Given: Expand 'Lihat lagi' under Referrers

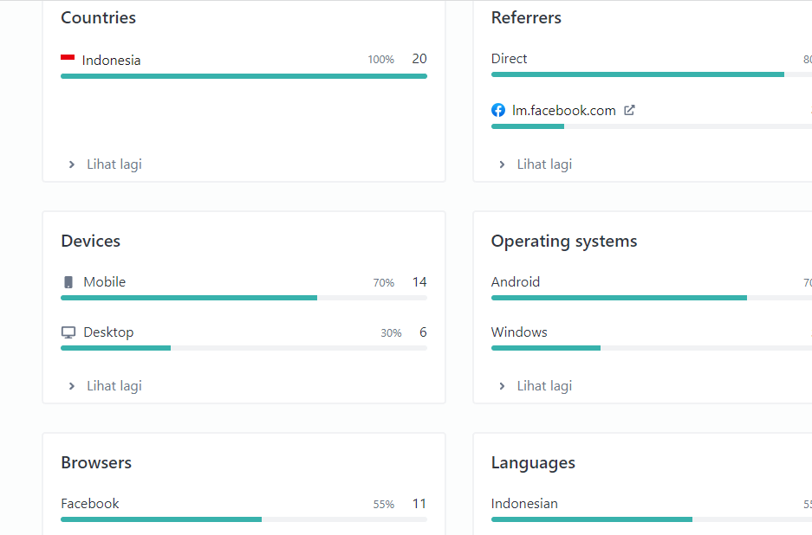Looking at the screenshot, I should pos(544,164).
